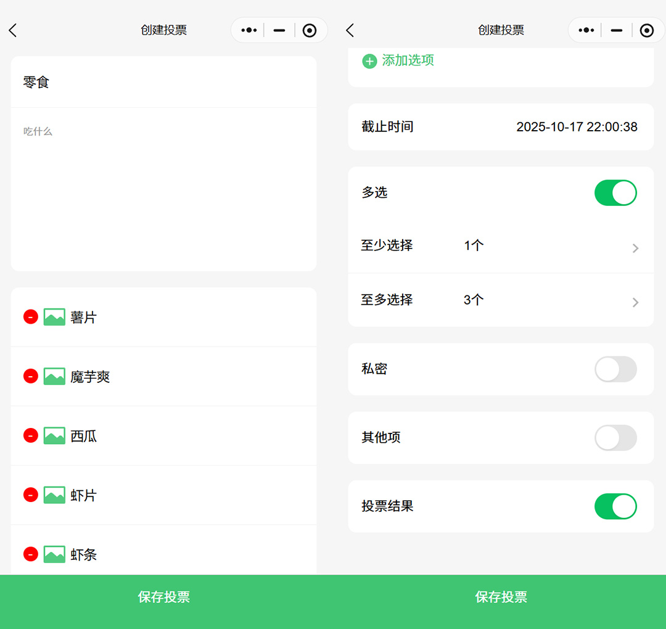This screenshot has height=629, width=666.
Task: Click the image icon beside 西瓜
Action: 54,436
